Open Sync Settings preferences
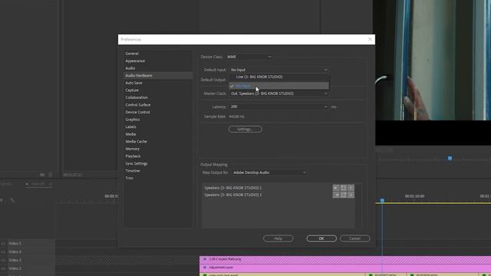 point(137,163)
